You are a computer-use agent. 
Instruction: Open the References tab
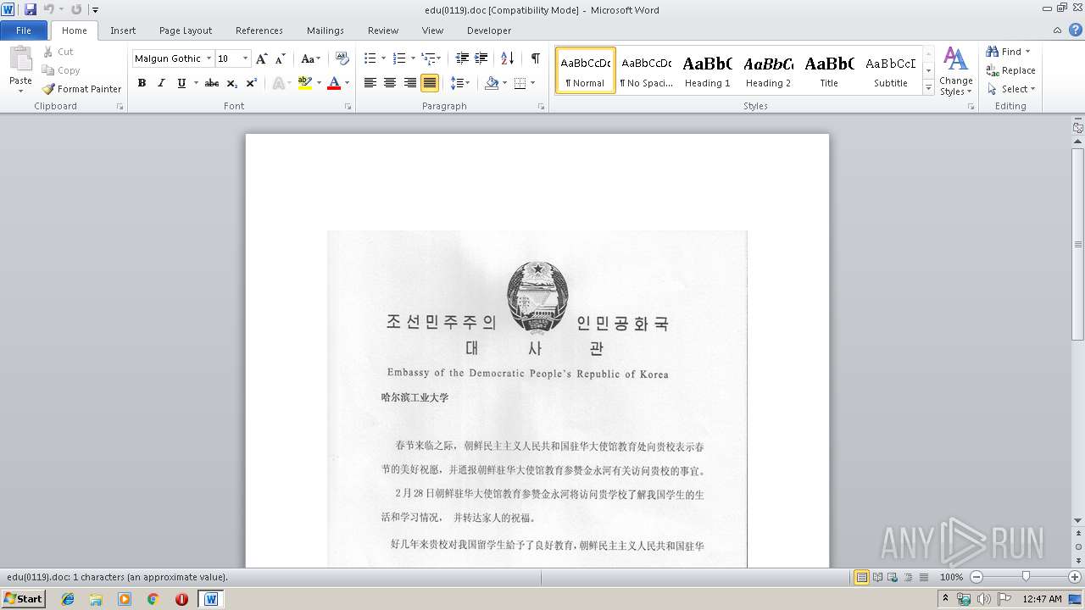259,30
